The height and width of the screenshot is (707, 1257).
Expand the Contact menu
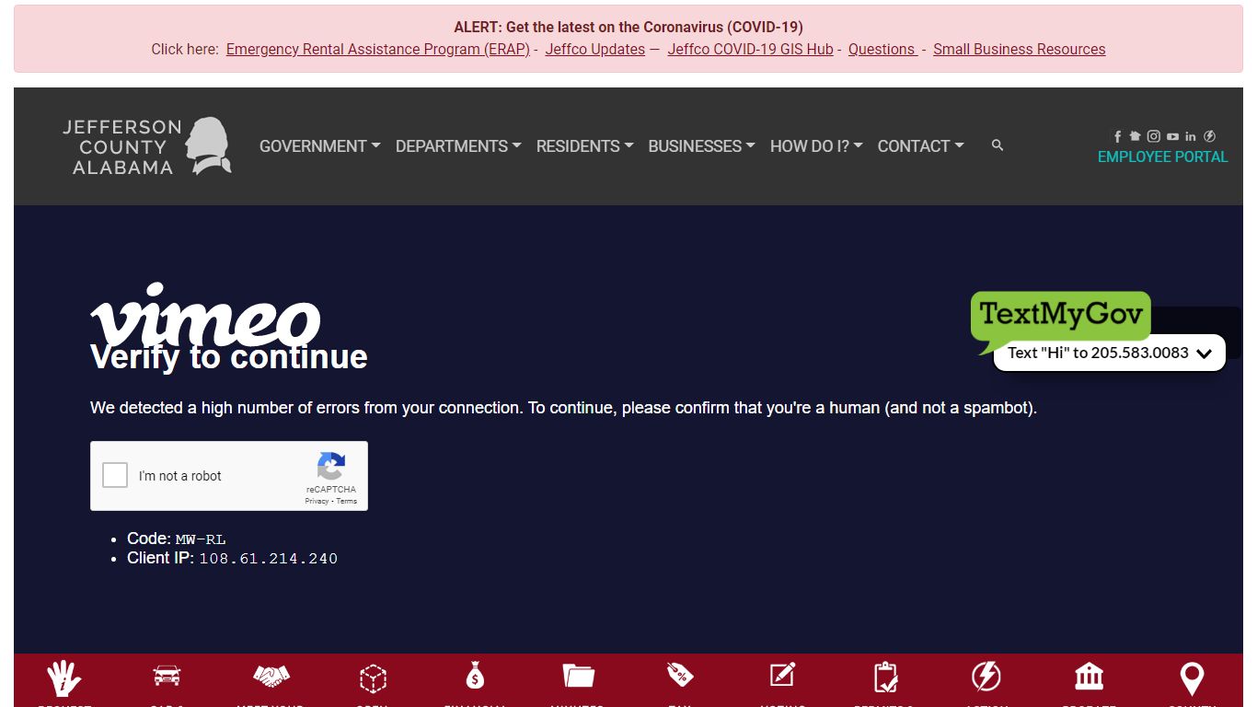point(921,146)
